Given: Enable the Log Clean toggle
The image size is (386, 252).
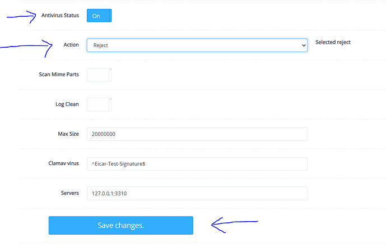Looking at the screenshot, I should [x=99, y=104].
